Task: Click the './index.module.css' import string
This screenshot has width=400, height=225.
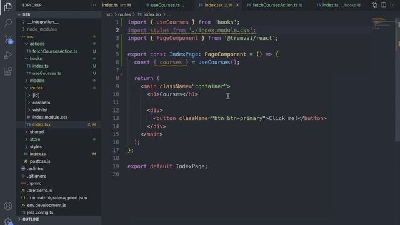Action: pyautogui.click(x=221, y=31)
